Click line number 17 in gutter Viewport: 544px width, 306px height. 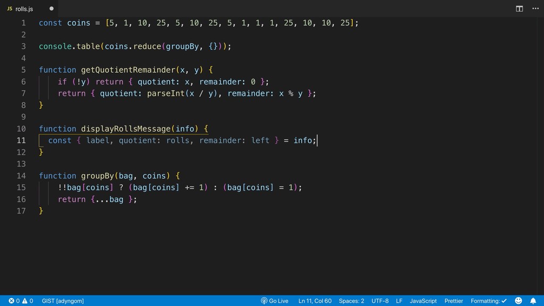click(x=21, y=211)
